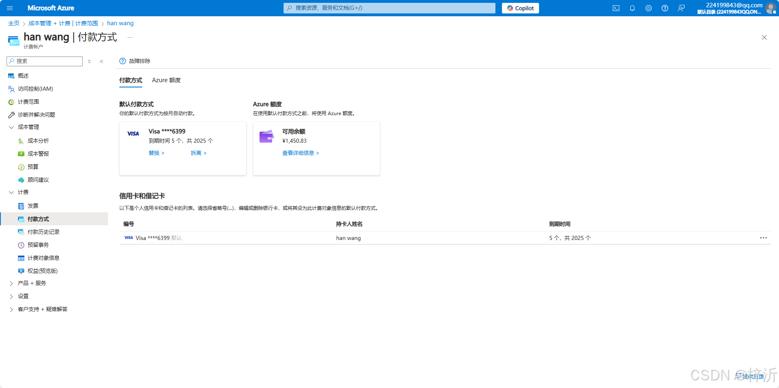Screen dimensions: 779x388
Task: Open the notifications bell
Action: click(x=632, y=8)
